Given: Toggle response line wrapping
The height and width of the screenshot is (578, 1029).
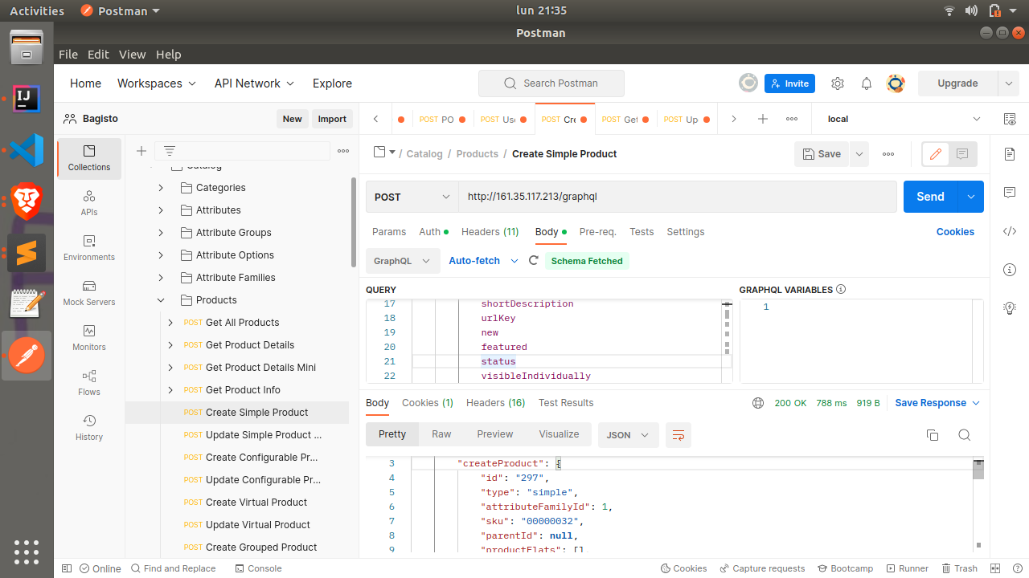Looking at the screenshot, I should 678,435.
